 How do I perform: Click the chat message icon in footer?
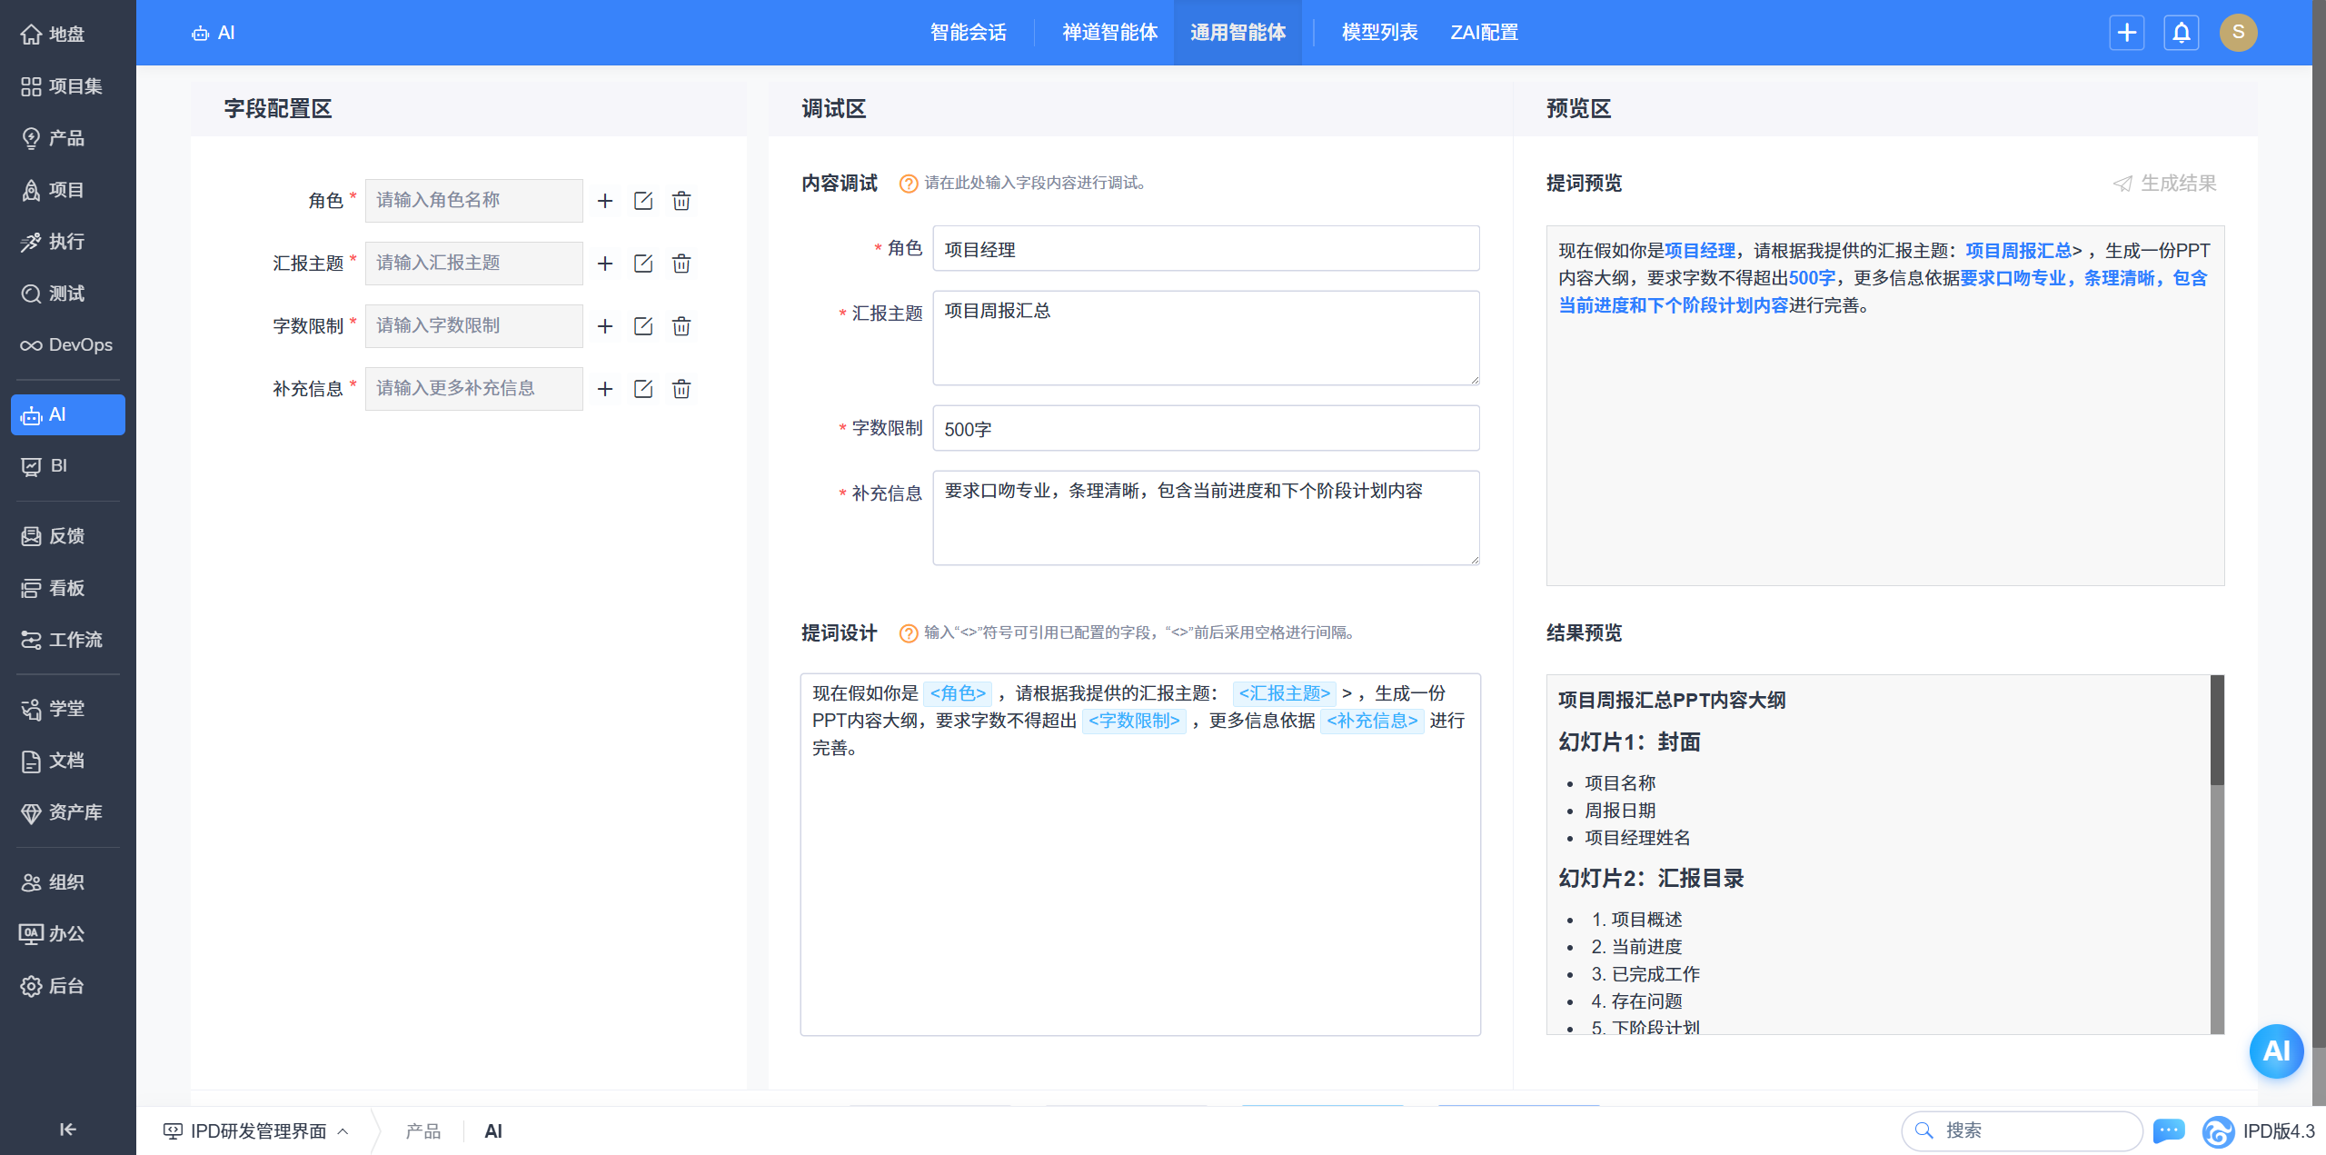point(2169,1130)
